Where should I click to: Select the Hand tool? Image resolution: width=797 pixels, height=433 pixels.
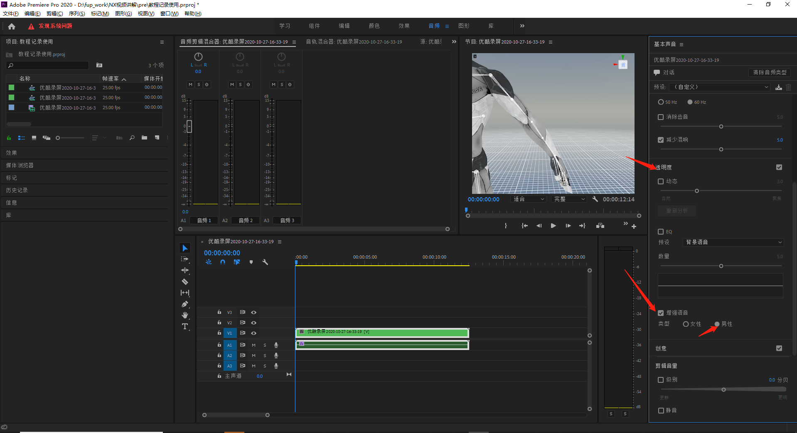click(185, 315)
